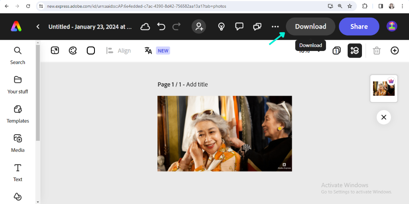Click Add title next to Page 1 / 1
The height and width of the screenshot is (204, 409).
tap(197, 84)
